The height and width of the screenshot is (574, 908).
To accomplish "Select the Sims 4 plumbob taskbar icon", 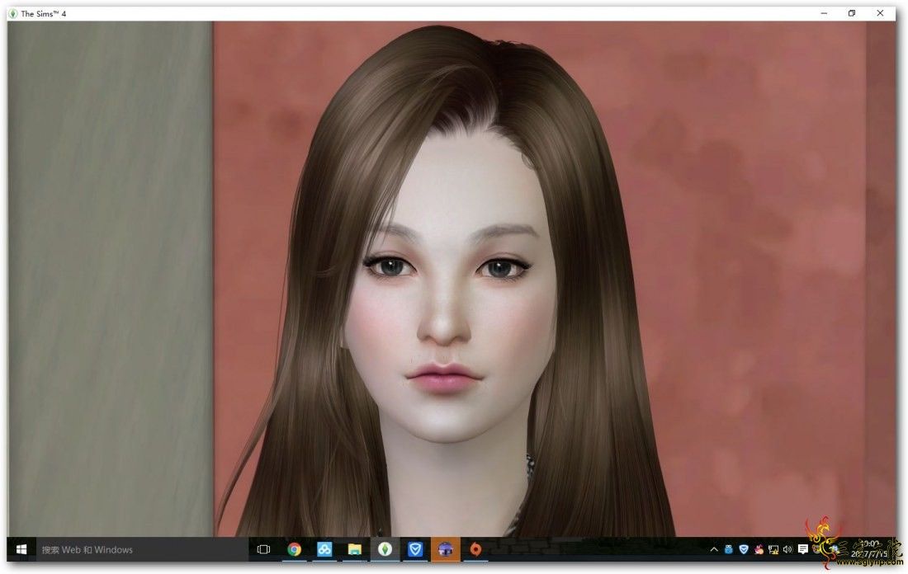I will (x=385, y=549).
